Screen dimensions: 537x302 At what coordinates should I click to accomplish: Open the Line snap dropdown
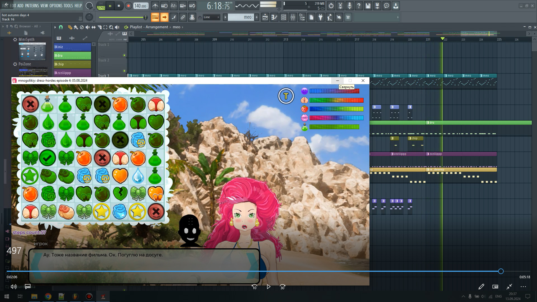click(x=211, y=17)
